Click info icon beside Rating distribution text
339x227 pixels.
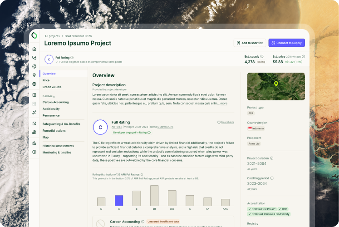tap(142, 174)
